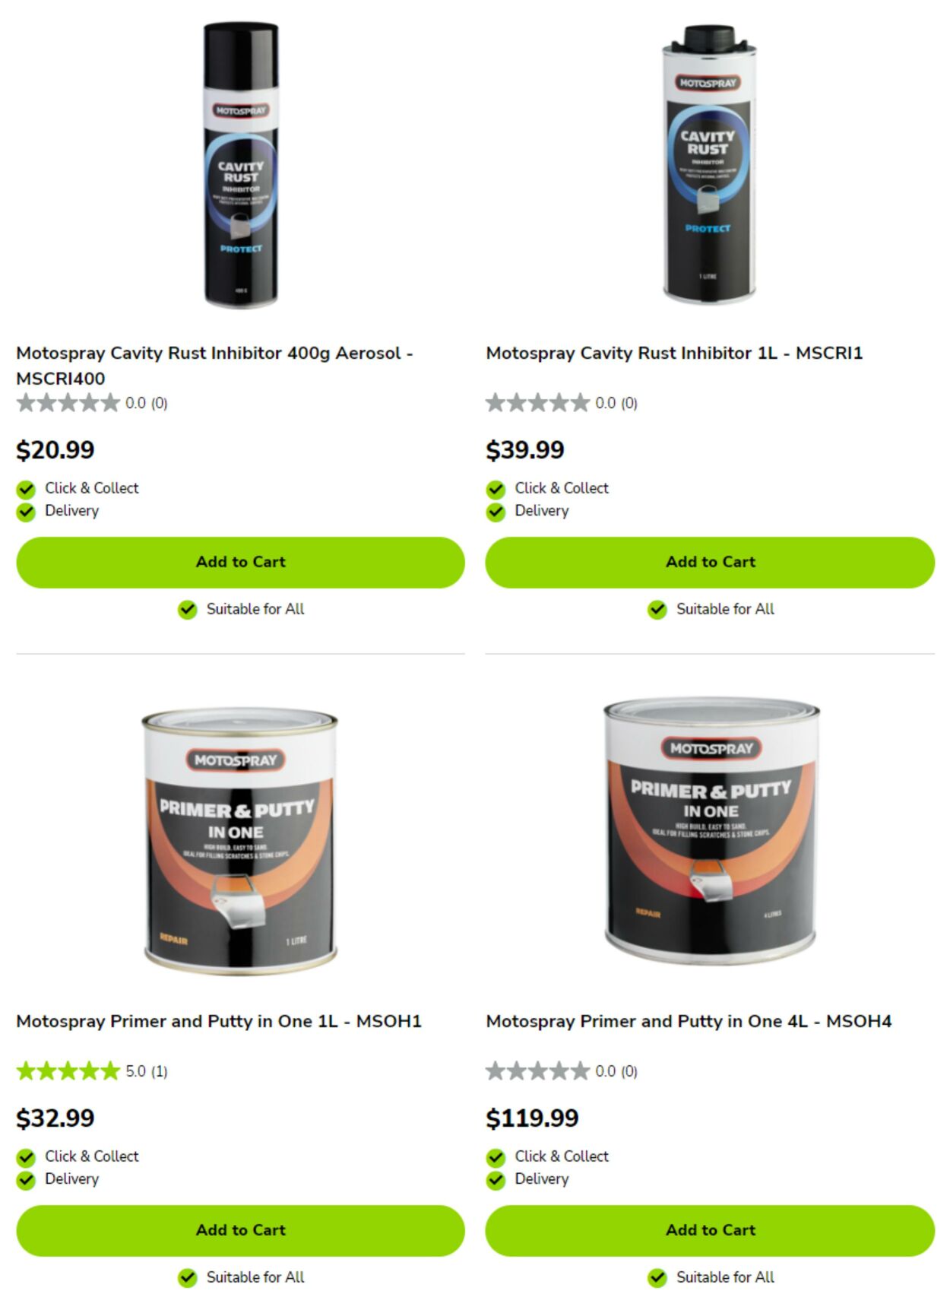Open Motospray Cavity Rust Inhibitor 1L MSCRI1 link
Screen dimensions: 950x1310
[674, 354]
